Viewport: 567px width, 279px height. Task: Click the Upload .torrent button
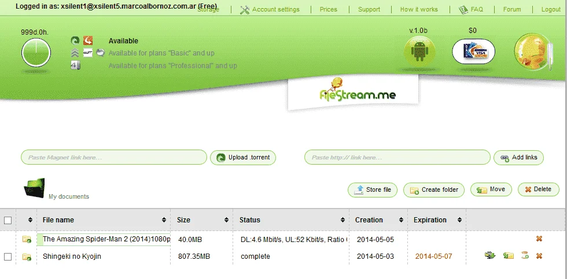tap(243, 158)
